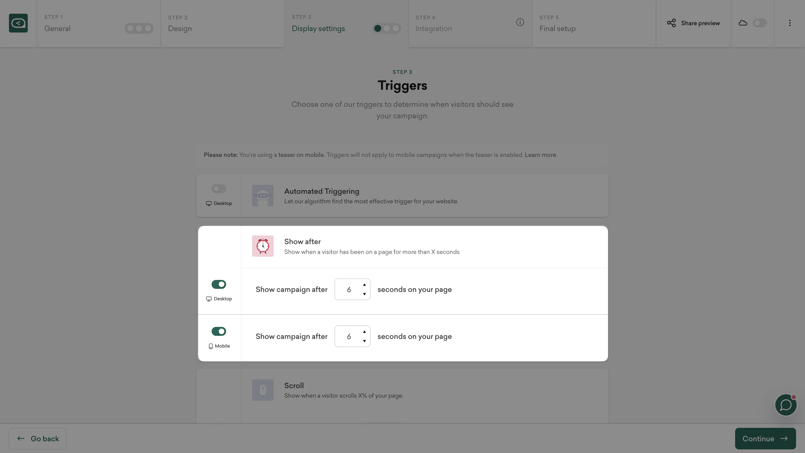The width and height of the screenshot is (805, 453).
Task: Click the info icon in Integration step
Action: [520, 22]
